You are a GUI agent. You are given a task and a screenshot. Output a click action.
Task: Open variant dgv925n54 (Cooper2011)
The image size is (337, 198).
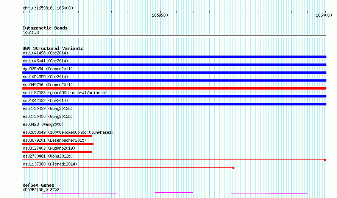48,69
